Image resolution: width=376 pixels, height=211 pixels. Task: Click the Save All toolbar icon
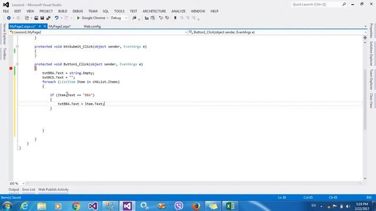point(48,18)
